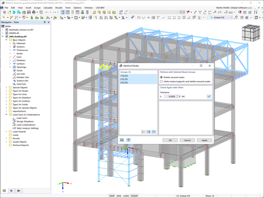264x198 pixels.
Task: Open units and decimal places icon
Action: tap(122, 140)
